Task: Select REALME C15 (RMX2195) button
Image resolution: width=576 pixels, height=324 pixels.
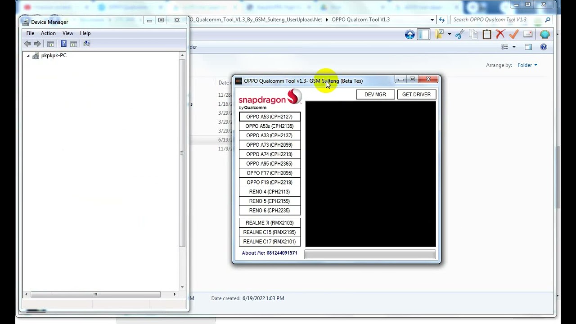Action: point(269,232)
